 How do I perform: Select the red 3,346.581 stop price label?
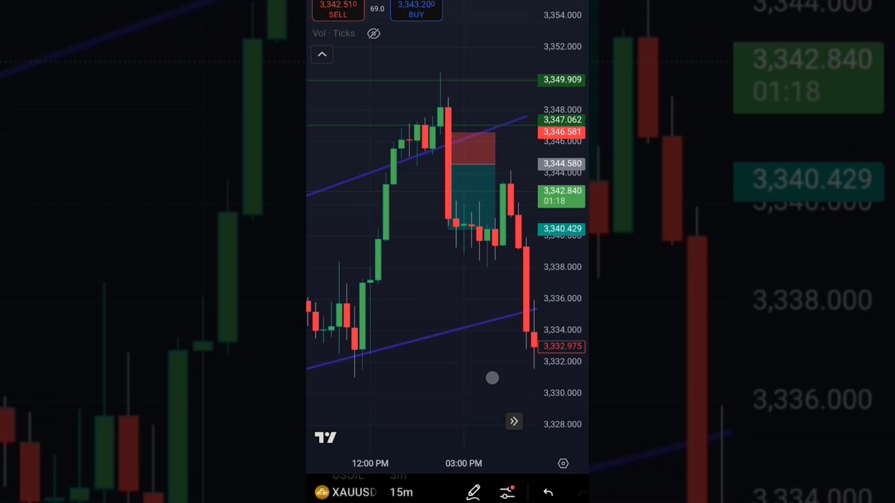click(561, 132)
